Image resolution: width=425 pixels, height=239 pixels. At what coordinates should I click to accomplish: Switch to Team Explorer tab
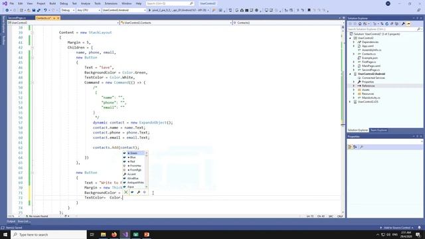coord(379,130)
